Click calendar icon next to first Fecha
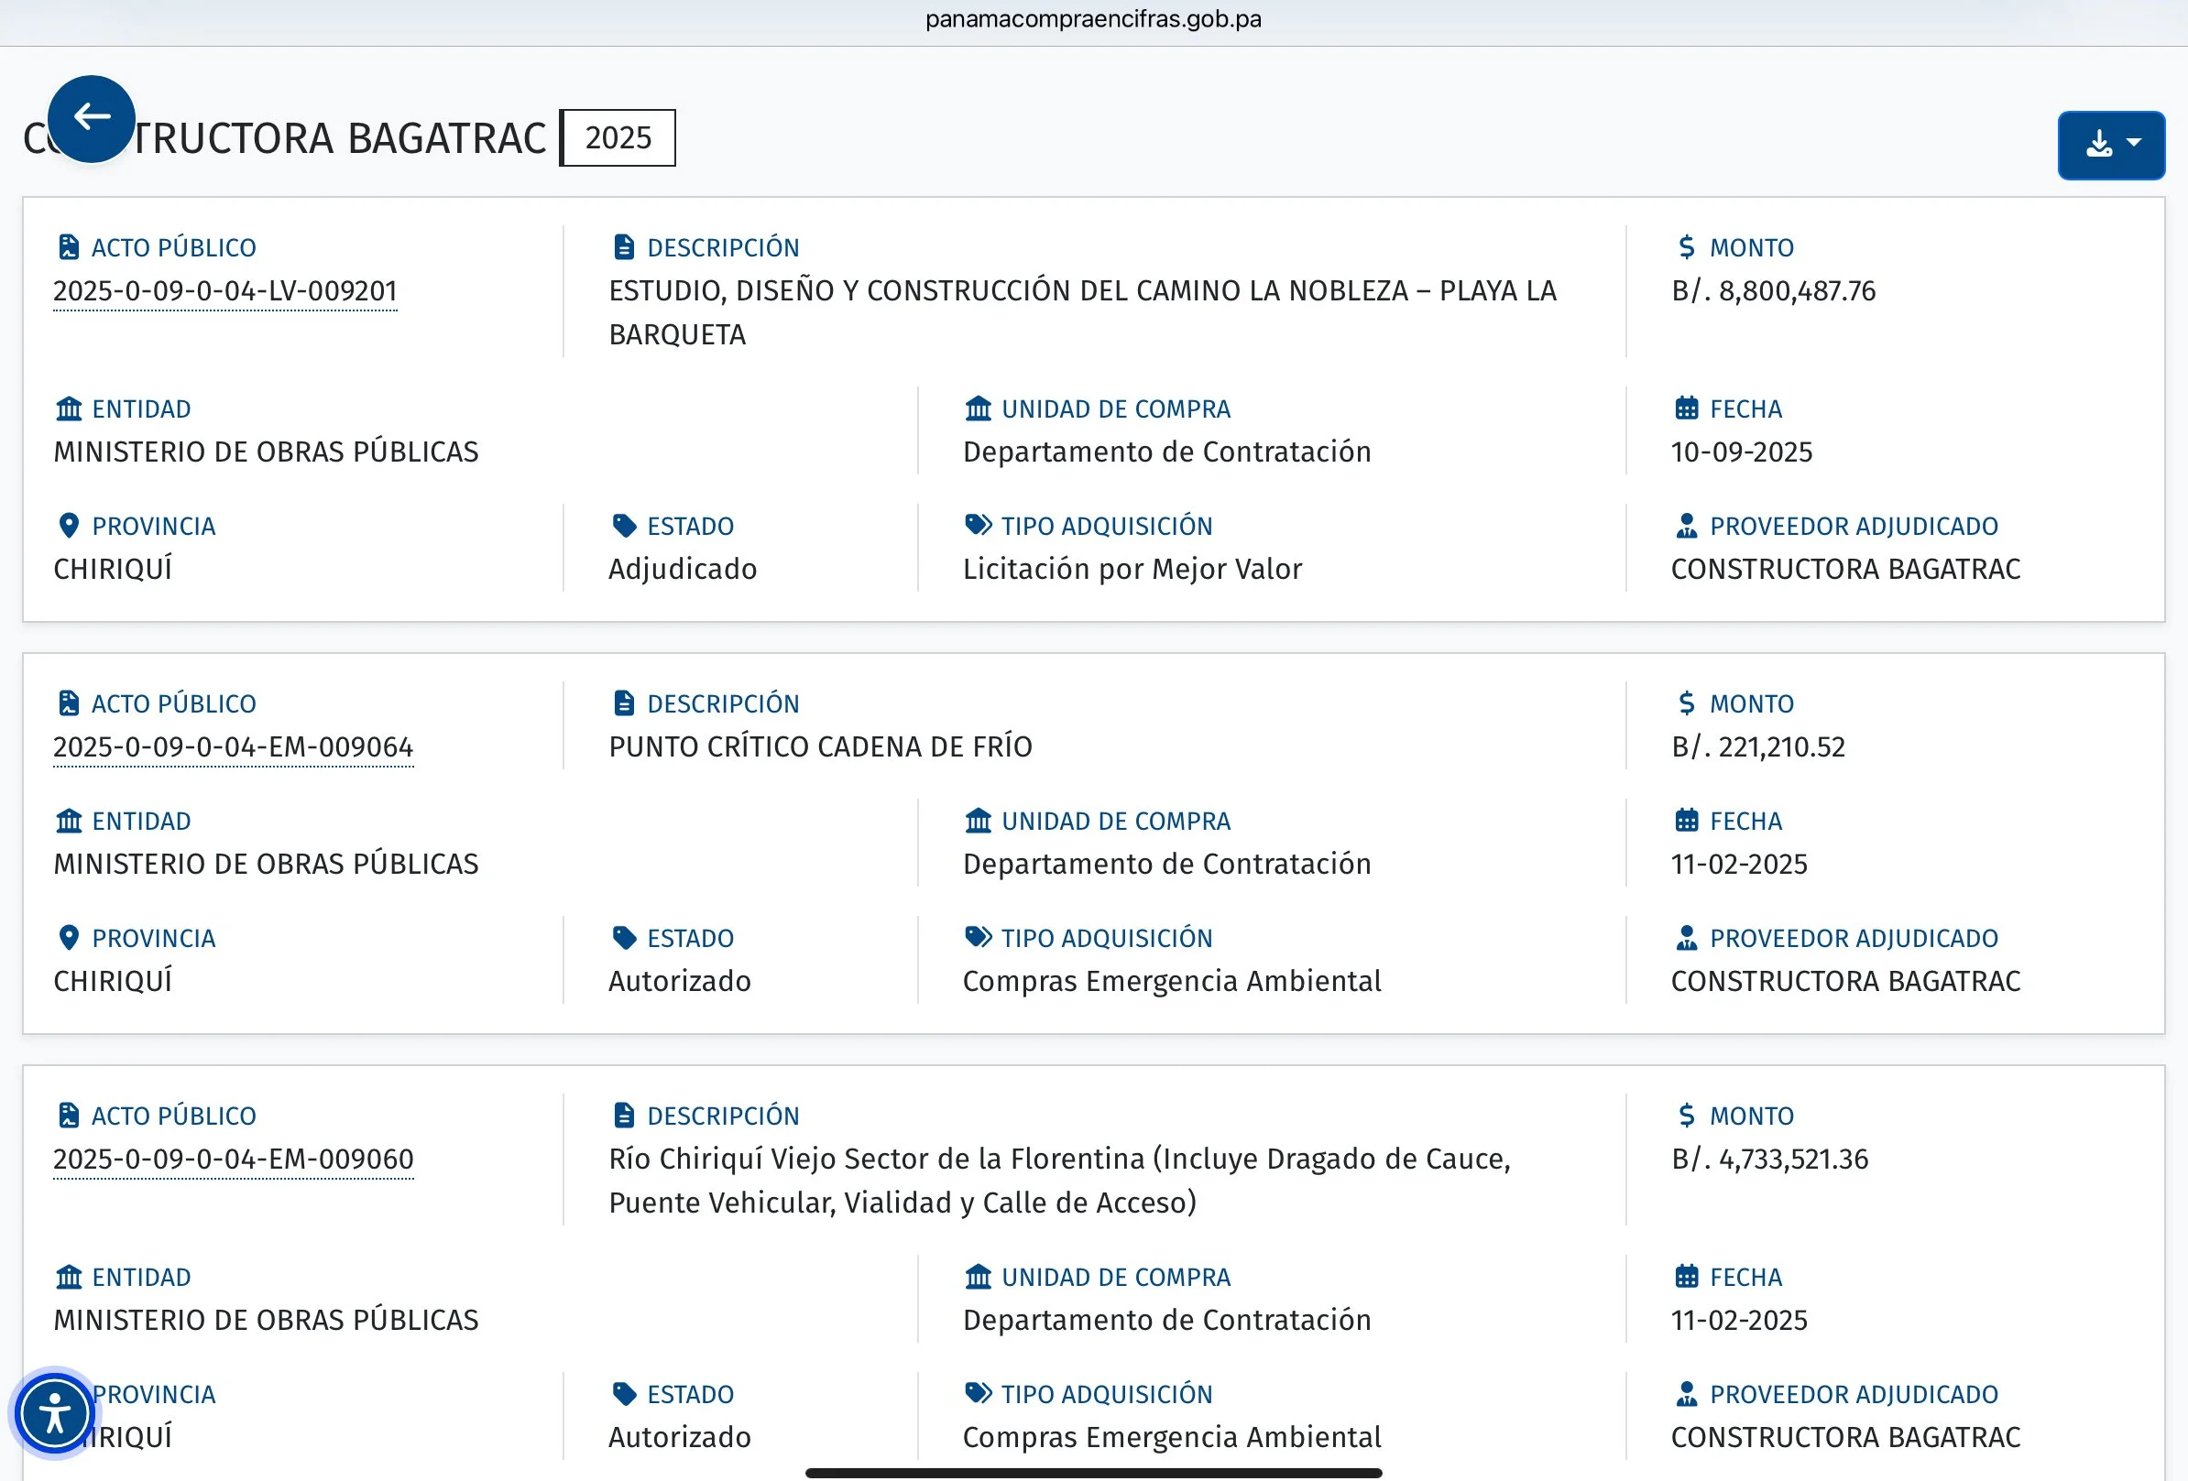2188x1481 pixels. (1686, 408)
